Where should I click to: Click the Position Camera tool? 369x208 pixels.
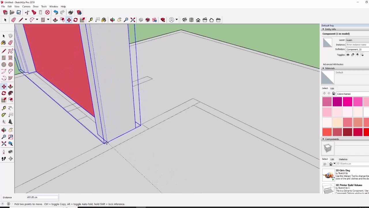(4, 152)
